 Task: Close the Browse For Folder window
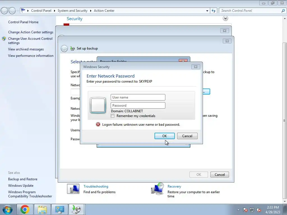(183, 61)
